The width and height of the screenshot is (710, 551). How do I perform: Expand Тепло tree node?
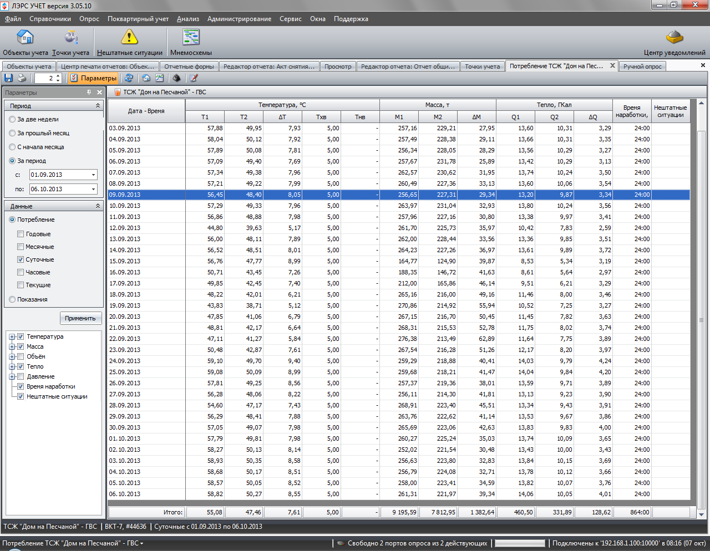pos(12,366)
